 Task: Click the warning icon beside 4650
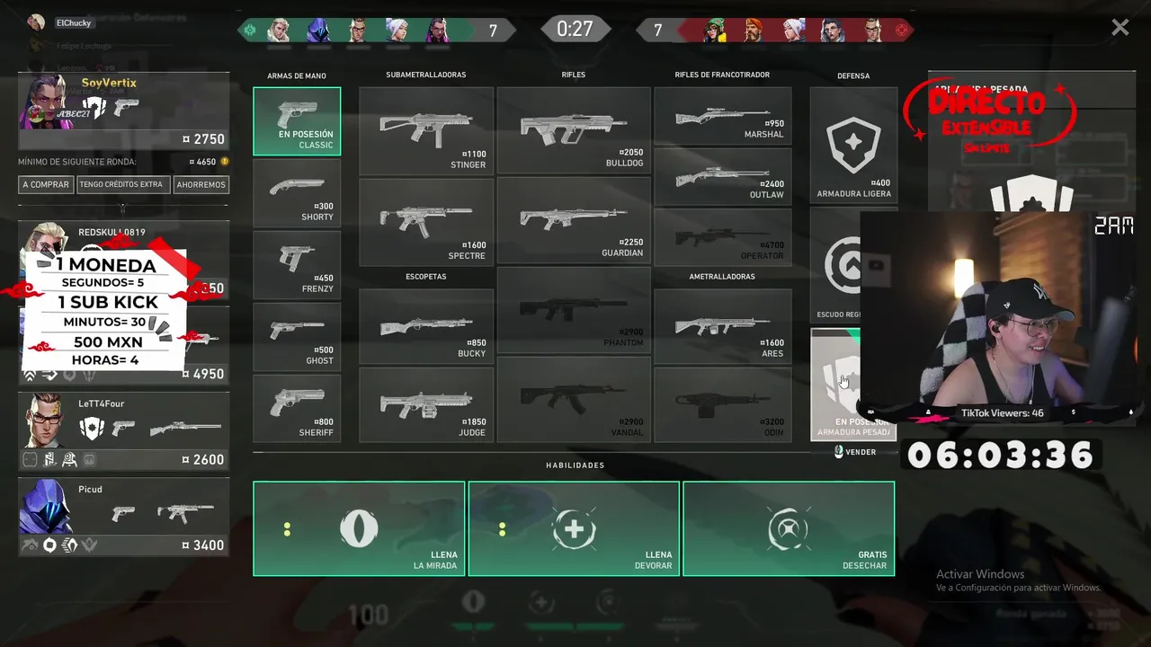pyautogui.click(x=225, y=162)
